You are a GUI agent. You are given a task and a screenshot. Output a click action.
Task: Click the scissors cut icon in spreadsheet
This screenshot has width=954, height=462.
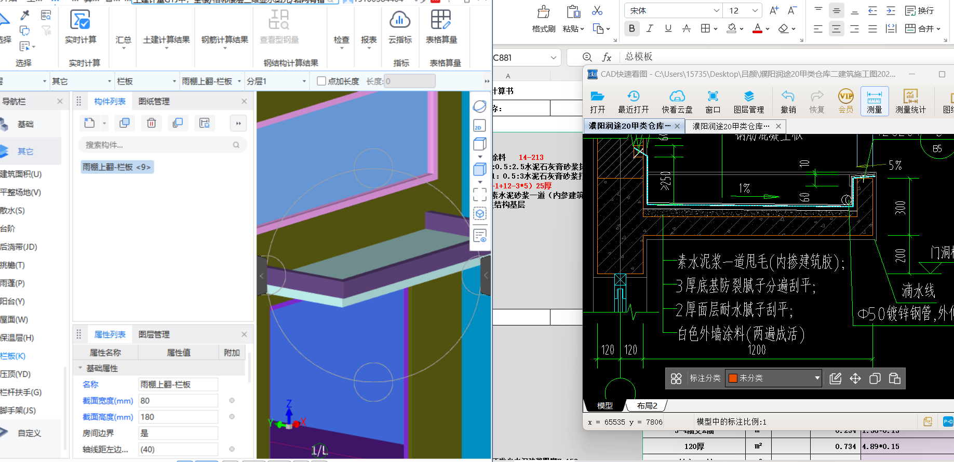[597, 10]
